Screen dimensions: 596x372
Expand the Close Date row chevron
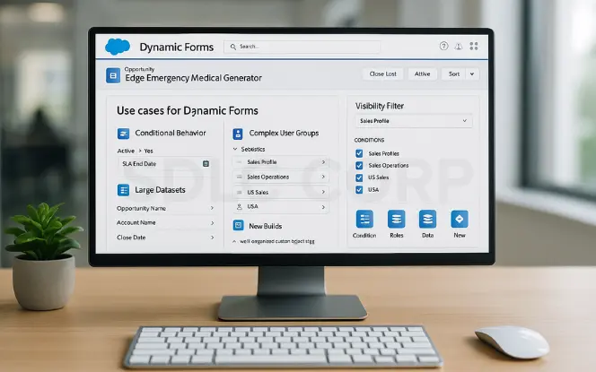pos(212,238)
